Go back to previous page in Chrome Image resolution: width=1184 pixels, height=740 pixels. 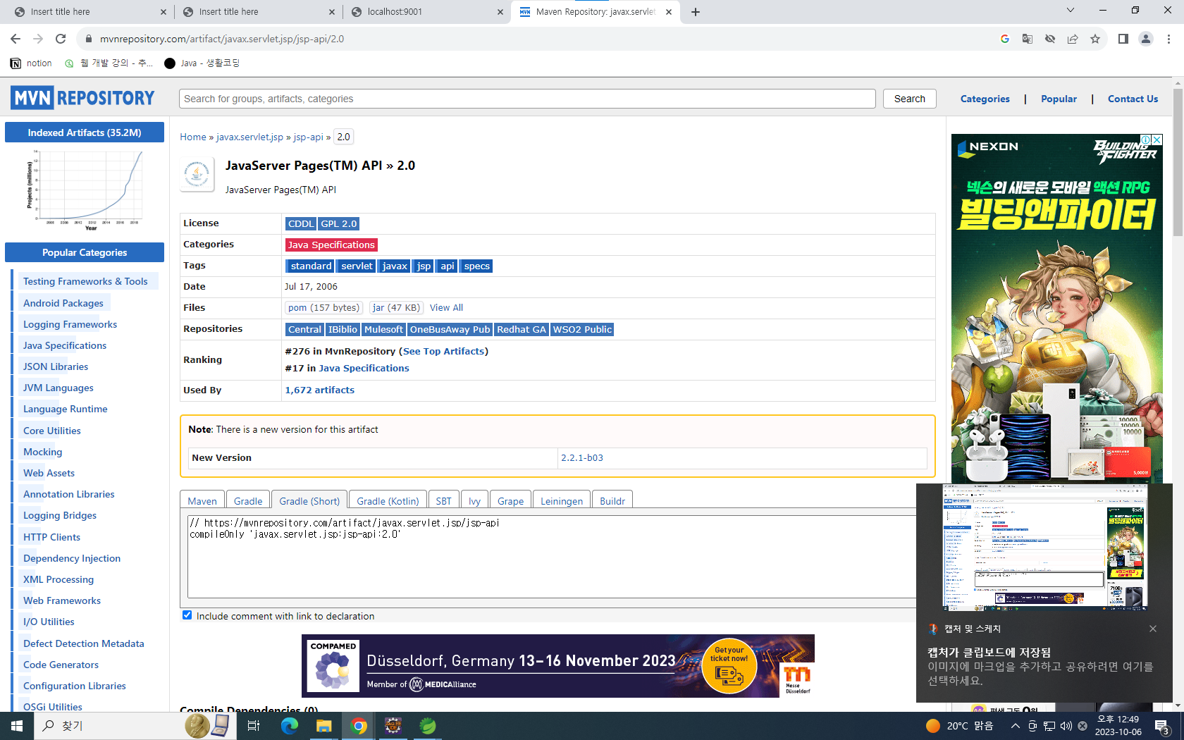click(16, 39)
